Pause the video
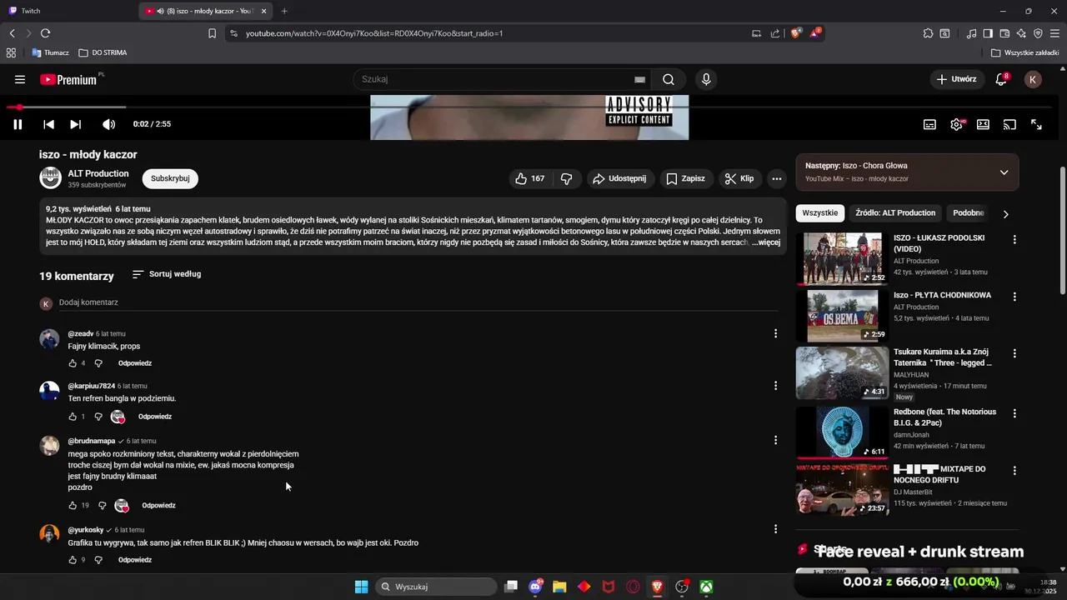Viewport: 1067px width, 600px height. [x=18, y=124]
